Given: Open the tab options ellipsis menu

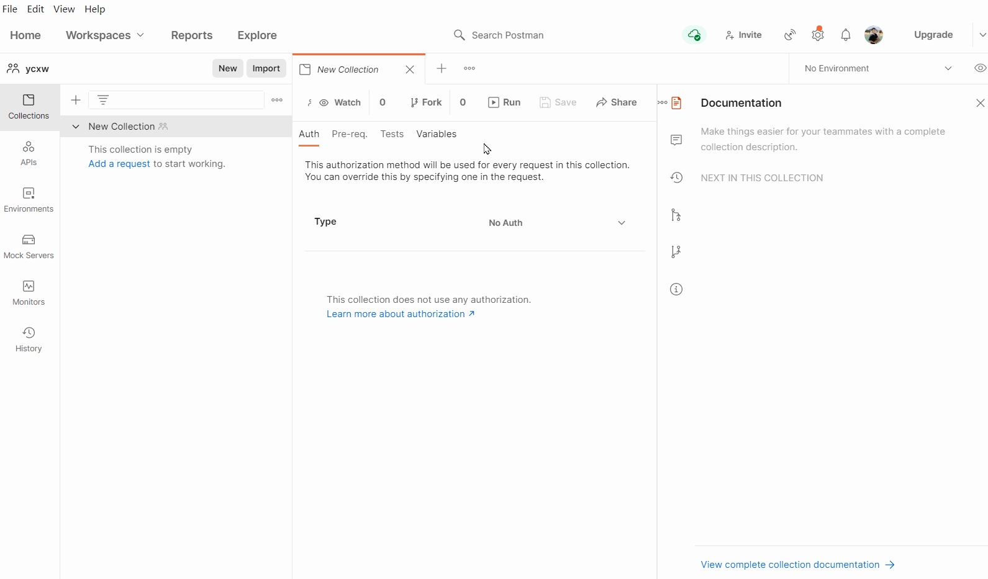Looking at the screenshot, I should tap(469, 68).
